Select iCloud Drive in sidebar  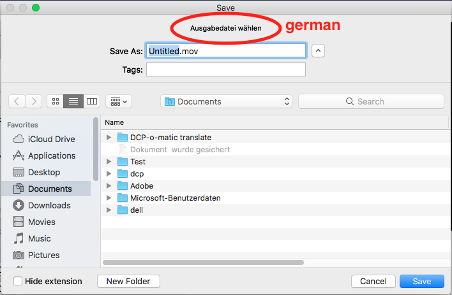point(46,139)
